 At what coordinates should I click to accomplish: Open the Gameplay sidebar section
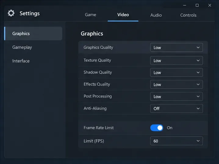[22, 47]
